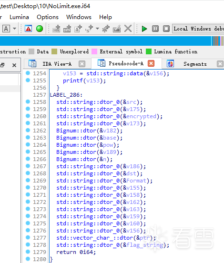The image size is (224, 263).
Task: Close the IDA View-A tab
Action: (82, 64)
